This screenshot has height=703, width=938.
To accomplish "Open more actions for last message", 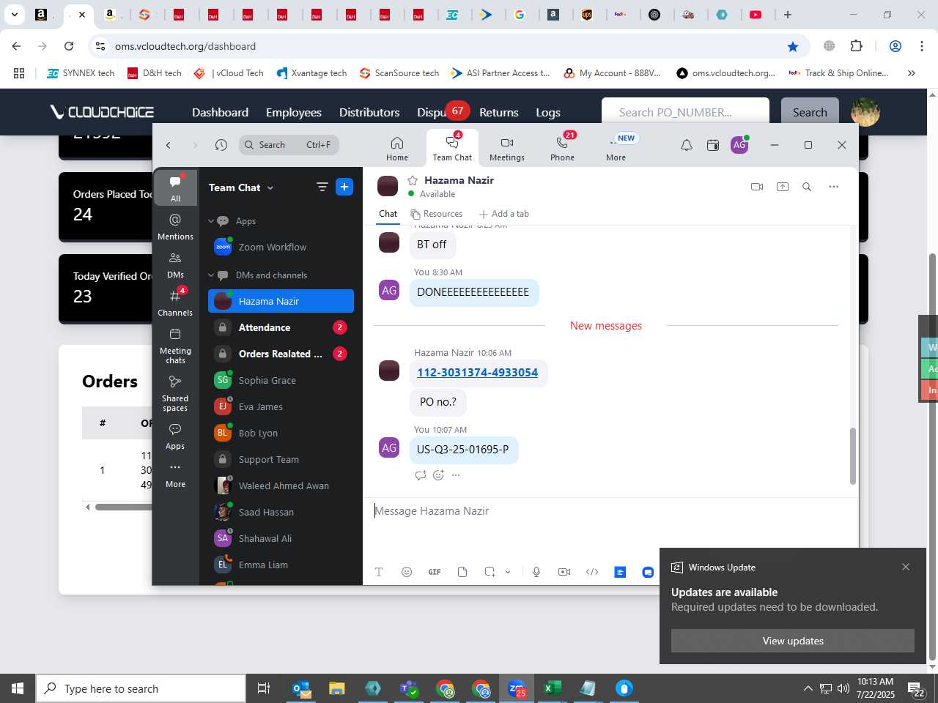I will pos(456,475).
